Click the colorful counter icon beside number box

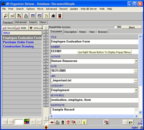coord(26,121)
